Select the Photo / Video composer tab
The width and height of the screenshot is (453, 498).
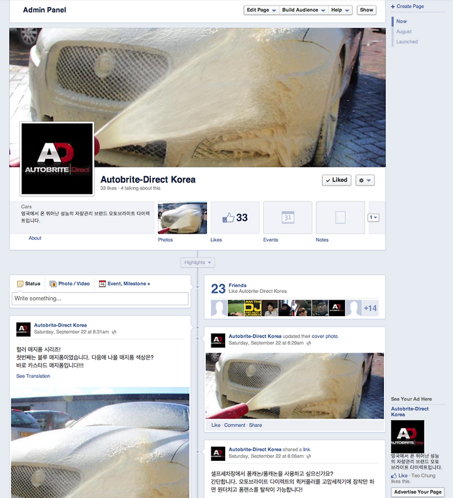click(70, 283)
